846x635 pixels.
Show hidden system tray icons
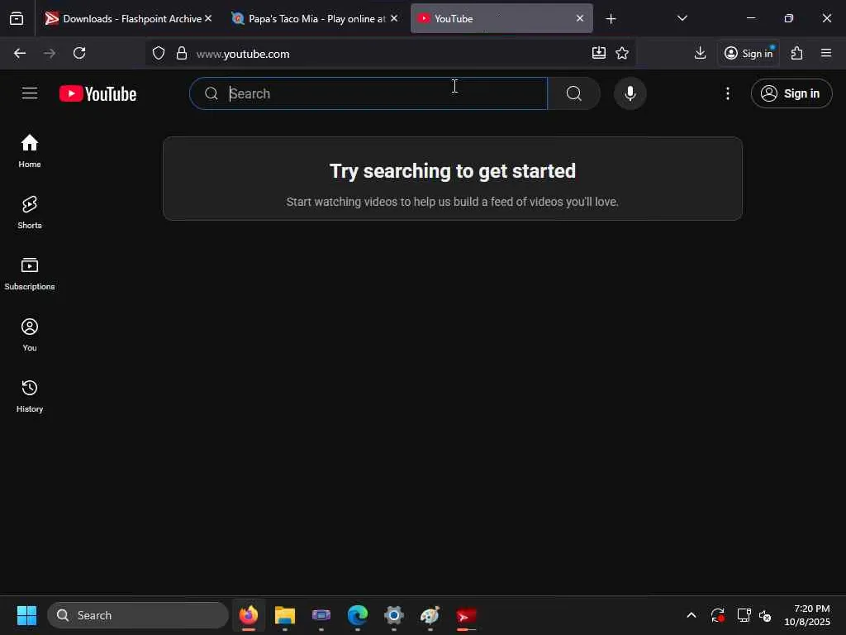click(x=692, y=615)
